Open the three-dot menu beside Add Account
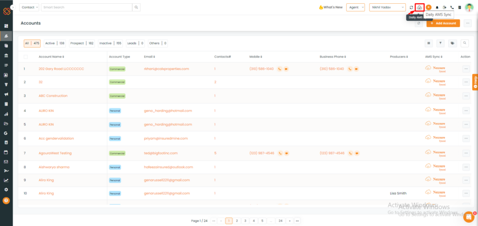Screen dimensions: 478x226 point(468,23)
